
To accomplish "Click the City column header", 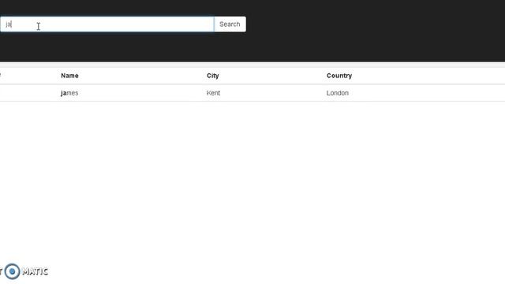I will click(212, 76).
